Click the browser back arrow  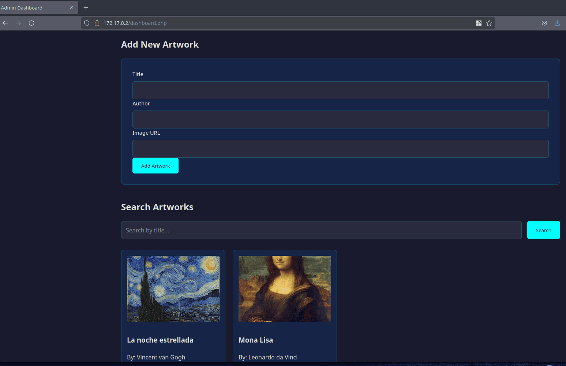[x=5, y=23]
